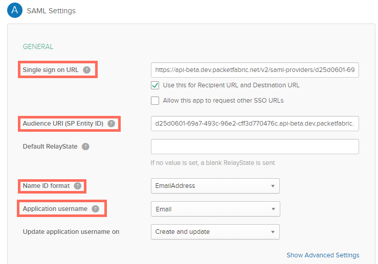This screenshot has width=378, height=264.
Task: Click help icon next to Default RelayState
Action: (85, 147)
